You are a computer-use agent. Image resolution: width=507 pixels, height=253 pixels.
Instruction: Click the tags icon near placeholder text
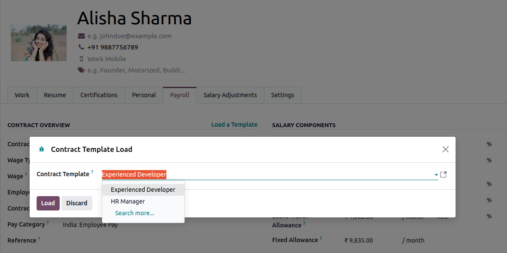81,70
